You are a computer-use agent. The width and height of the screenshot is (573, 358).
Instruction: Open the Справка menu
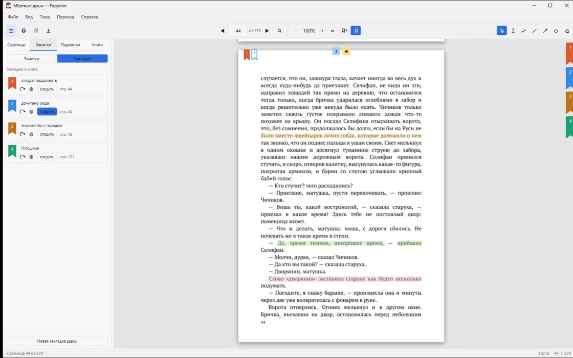[x=90, y=17]
